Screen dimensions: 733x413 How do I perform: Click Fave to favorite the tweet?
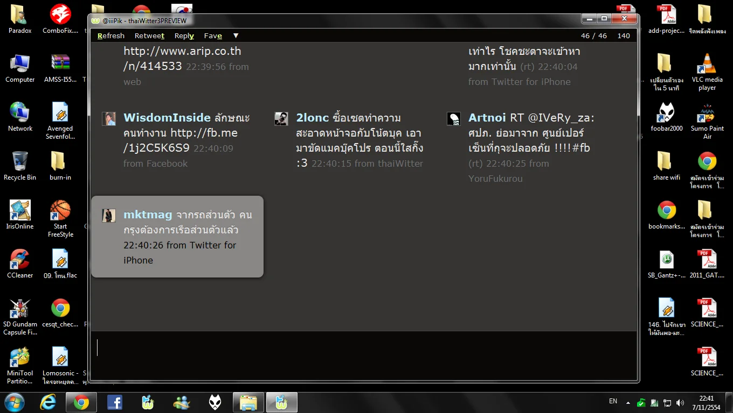213,36
